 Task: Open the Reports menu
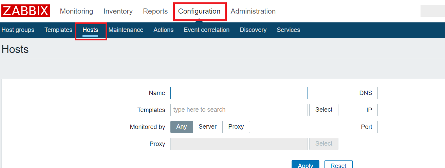coord(155,11)
